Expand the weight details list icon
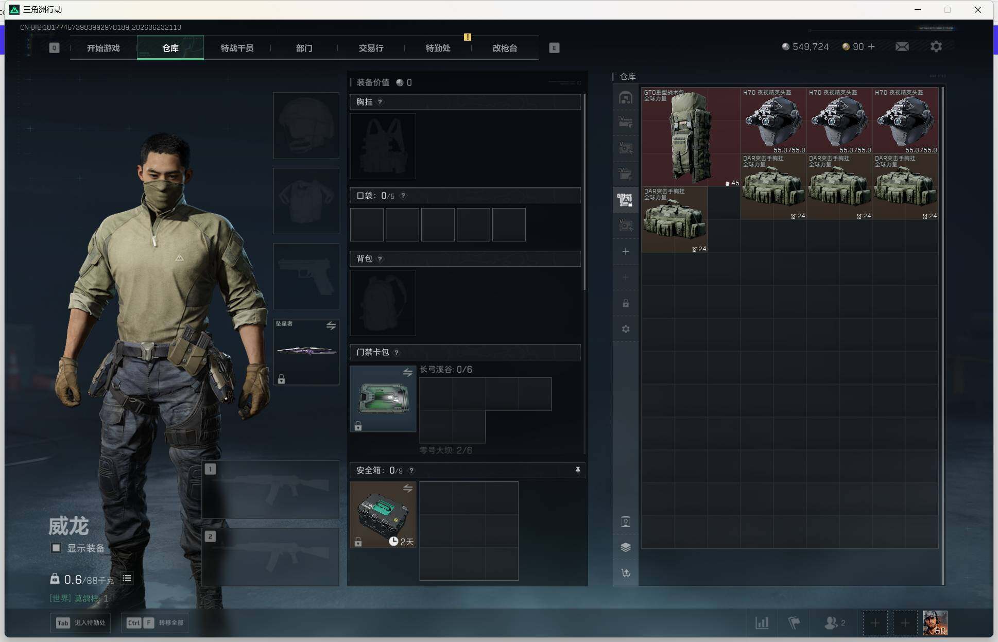The height and width of the screenshot is (642, 998). [x=127, y=579]
